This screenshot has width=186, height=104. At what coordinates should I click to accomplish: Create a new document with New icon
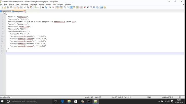tap(2, 8)
